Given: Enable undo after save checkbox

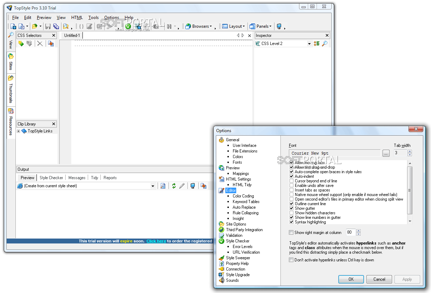Looking at the screenshot, I should click(x=291, y=185).
